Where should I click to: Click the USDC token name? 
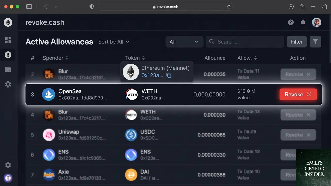[148, 132]
